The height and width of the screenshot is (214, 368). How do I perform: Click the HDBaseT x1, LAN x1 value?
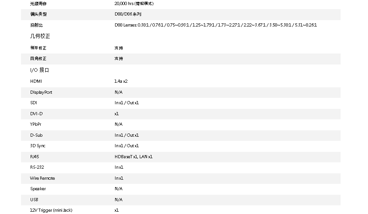point(133,157)
